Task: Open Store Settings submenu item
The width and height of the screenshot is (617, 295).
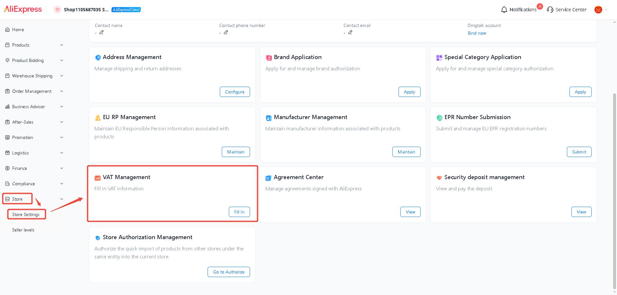Action: click(x=26, y=214)
